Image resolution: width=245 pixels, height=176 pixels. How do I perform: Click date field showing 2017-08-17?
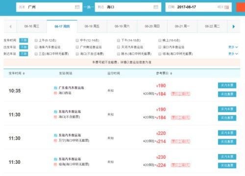pyautogui.click(x=198, y=7)
